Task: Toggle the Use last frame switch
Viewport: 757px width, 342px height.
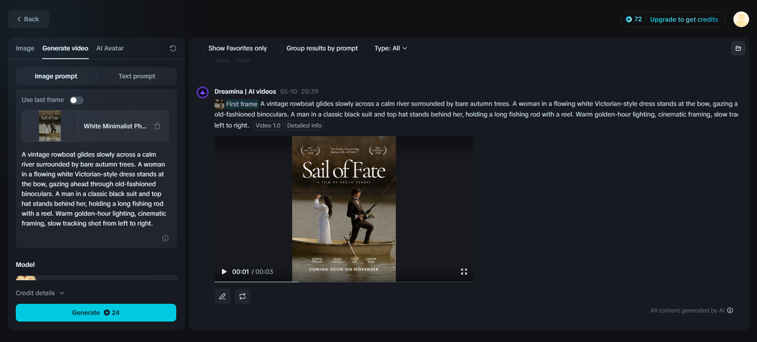Action: [76, 100]
